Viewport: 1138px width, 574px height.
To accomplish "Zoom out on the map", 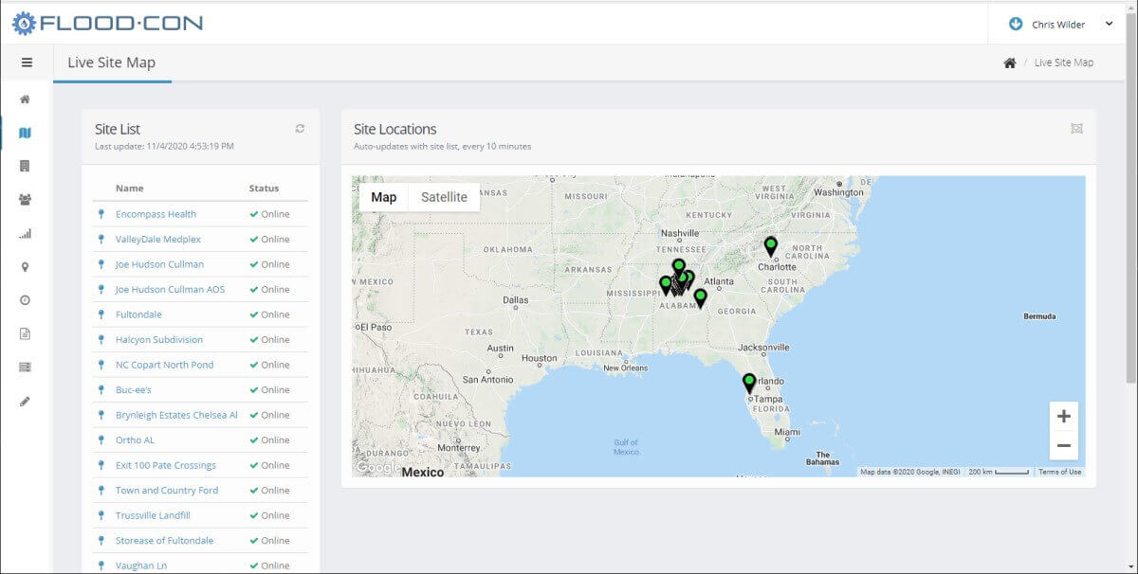I will click(x=1063, y=446).
